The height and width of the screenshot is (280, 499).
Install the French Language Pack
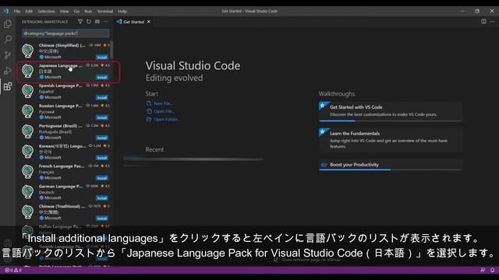coord(102,178)
